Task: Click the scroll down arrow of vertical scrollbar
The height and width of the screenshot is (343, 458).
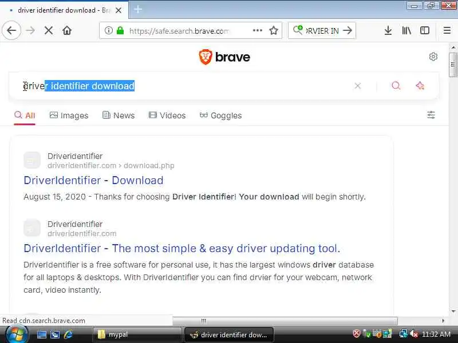Action: pos(453,311)
